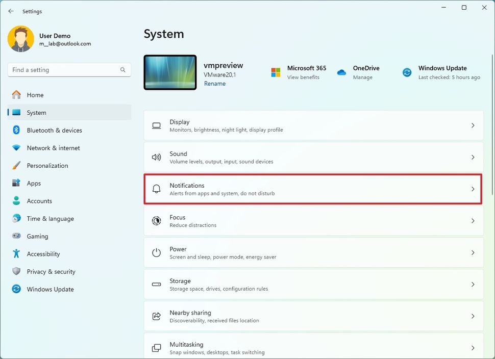The height and width of the screenshot is (359, 495).
Task: Click the Rename link under vmpreview
Action: 214,83
